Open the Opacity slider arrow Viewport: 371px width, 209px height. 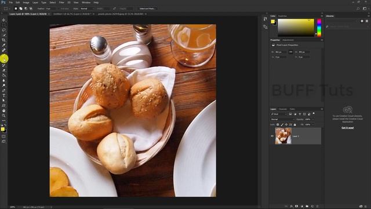[x=313, y=120]
